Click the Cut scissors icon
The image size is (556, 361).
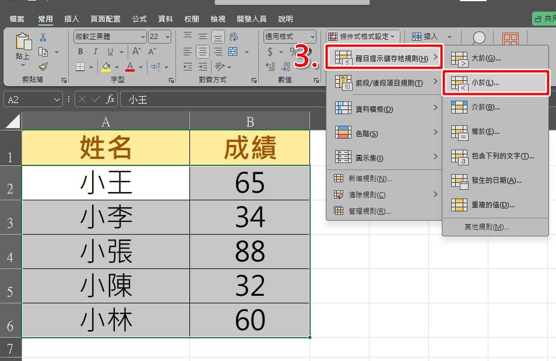(43, 37)
